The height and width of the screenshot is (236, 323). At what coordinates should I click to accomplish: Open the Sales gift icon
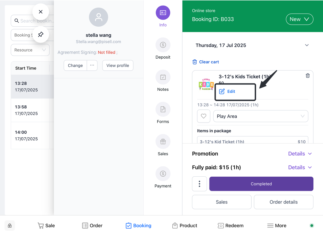pos(163,142)
